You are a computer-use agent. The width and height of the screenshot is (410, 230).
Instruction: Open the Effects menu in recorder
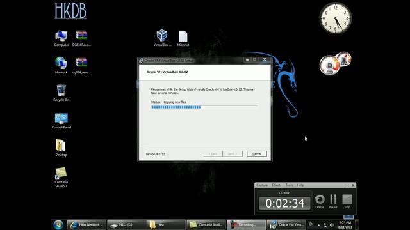(277, 185)
